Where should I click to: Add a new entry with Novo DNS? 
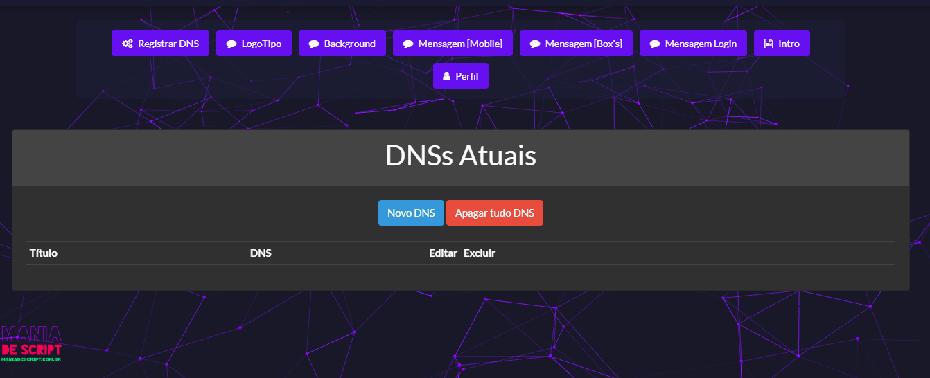[x=411, y=213]
